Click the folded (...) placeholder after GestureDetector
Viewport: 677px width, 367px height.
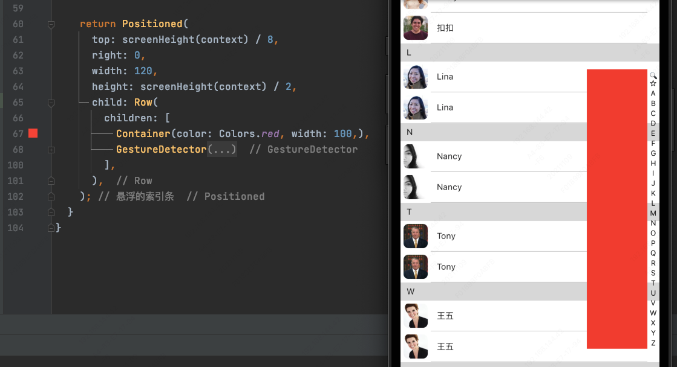pyautogui.click(x=221, y=149)
